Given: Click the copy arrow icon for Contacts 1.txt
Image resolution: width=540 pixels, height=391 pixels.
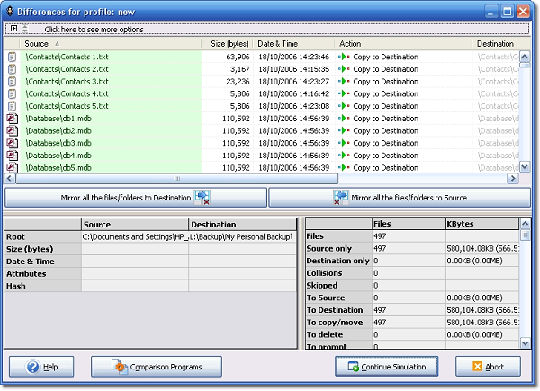Looking at the screenshot, I should click(345, 57).
